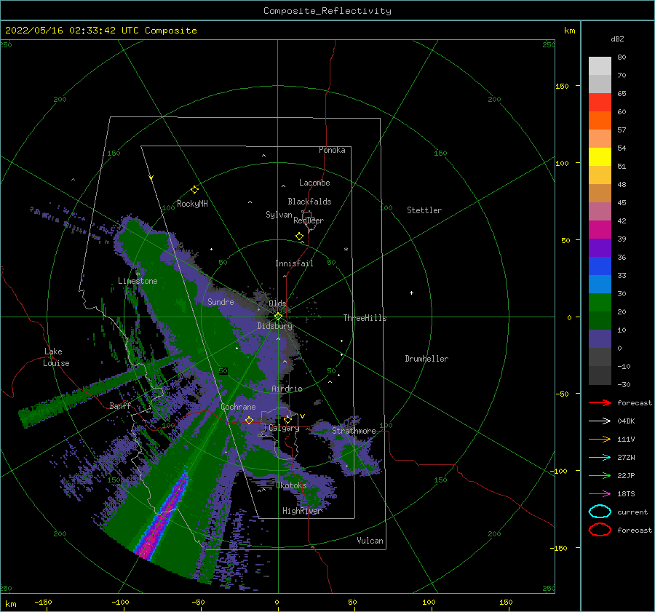The height and width of the screenshot is (612, 655).
Task: Click the '-150' tick on bottom axis
Action: [43, 602]
